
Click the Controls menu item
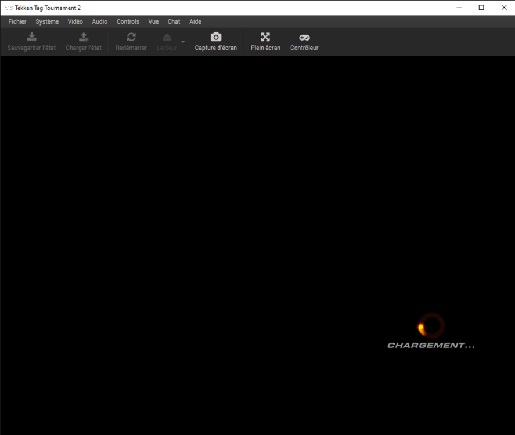[x=128, y=21]
